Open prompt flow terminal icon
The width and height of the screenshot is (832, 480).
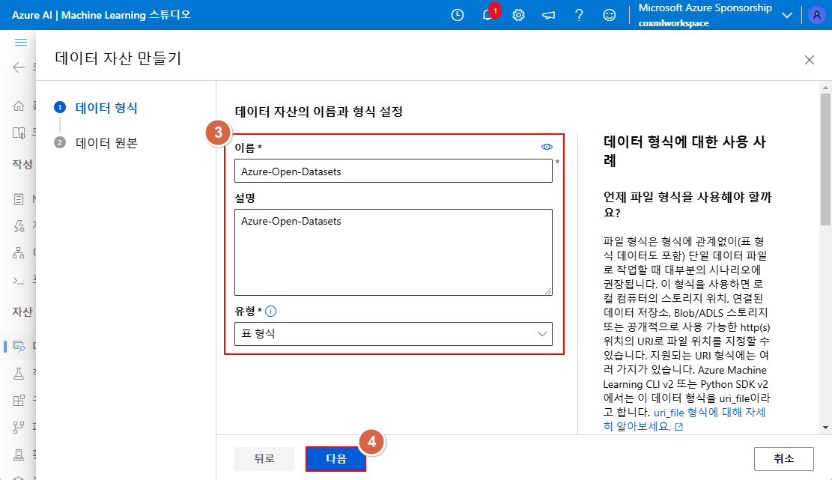coord(19,281)
